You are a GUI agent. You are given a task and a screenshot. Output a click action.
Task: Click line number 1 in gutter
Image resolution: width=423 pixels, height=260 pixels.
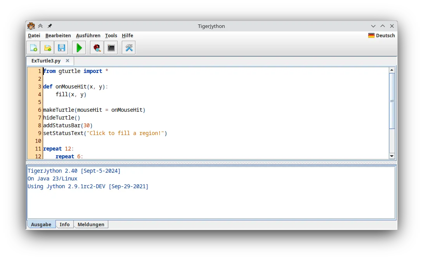(39, 71)
